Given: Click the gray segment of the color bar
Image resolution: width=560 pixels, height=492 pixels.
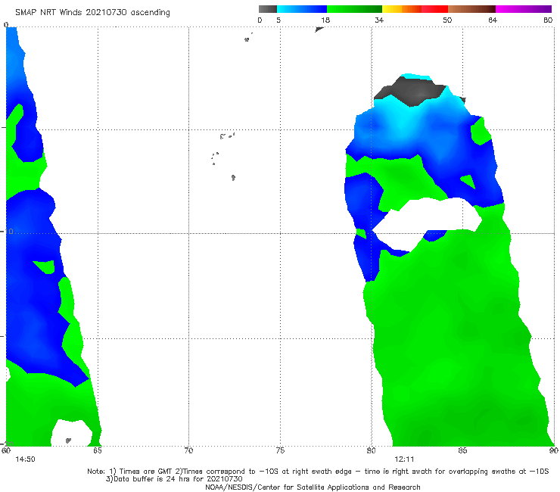Looking at the screenshot, I should (267, 9).
